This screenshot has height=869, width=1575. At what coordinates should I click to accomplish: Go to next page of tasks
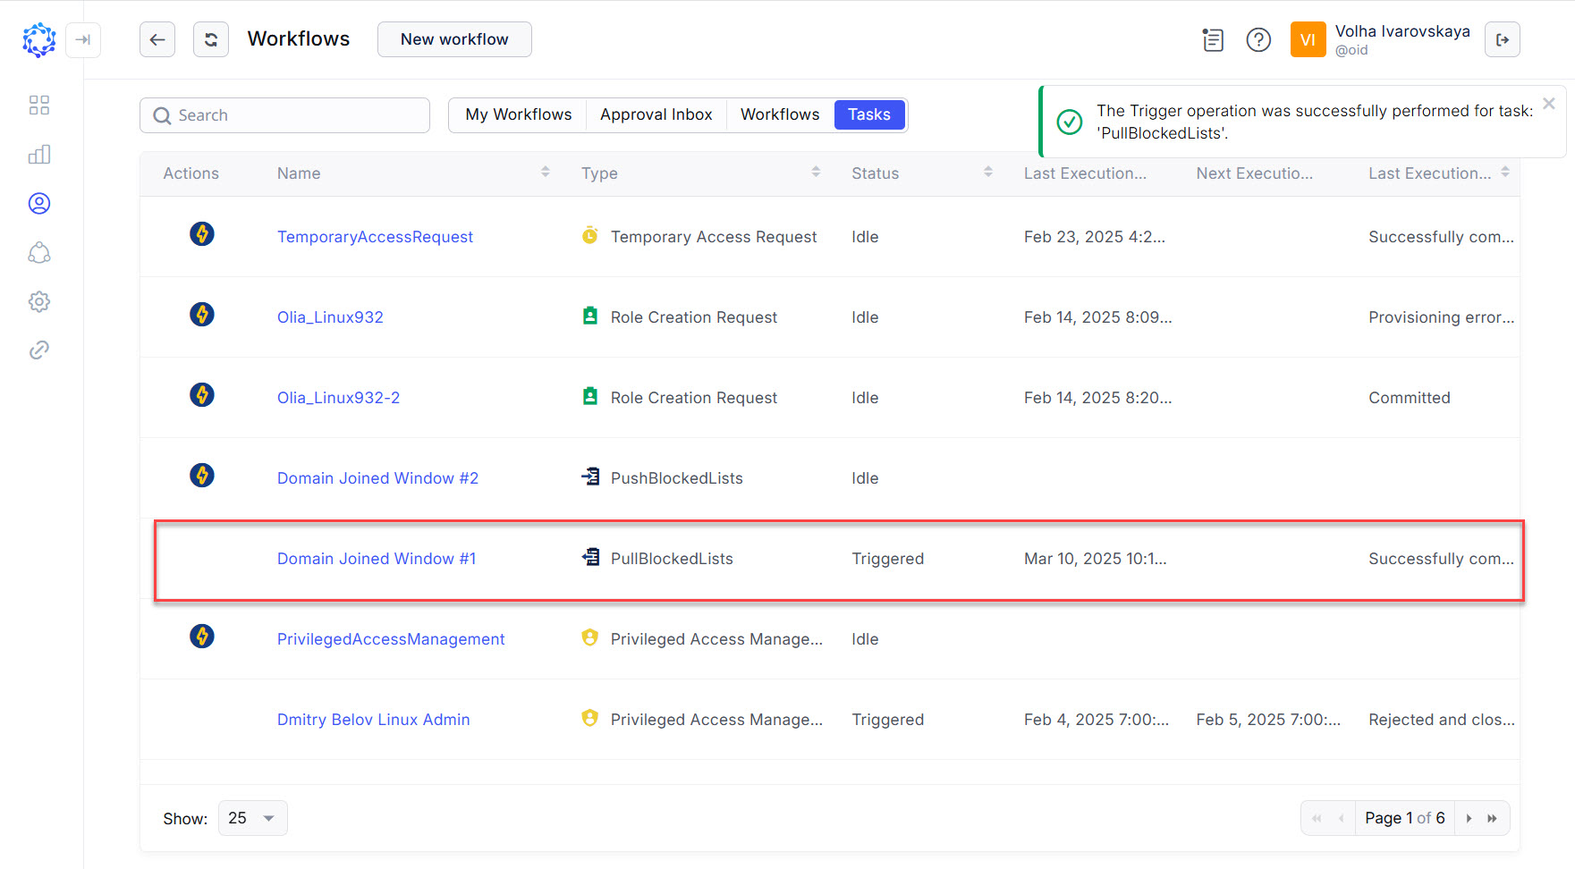tap(1469, 818)
